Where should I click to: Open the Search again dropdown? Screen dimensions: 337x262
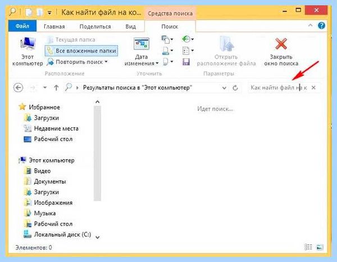77,62
